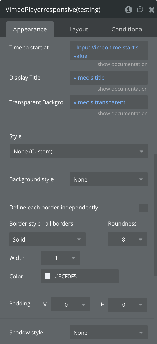Open the Conditional tab
Image resolution: width=157 pixels, height=344 pixels.
(127, 29)
